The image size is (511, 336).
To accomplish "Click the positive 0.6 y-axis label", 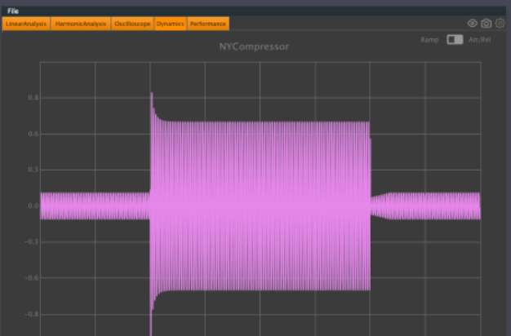I will [33, 134].
